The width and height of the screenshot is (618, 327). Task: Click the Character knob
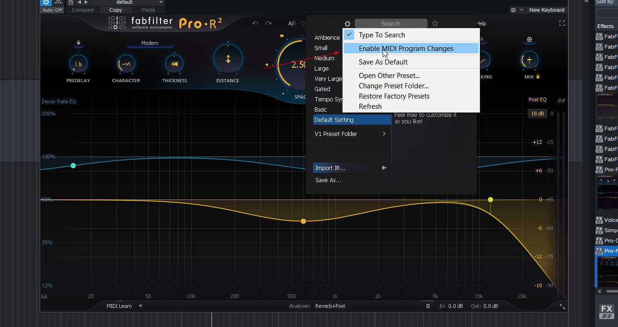click(126, 64)
